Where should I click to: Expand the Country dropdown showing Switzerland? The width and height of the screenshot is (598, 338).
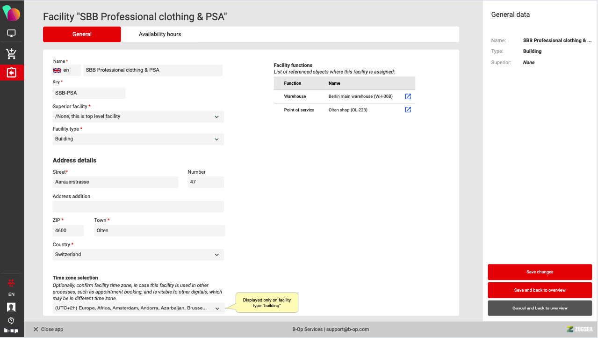pos(138,255)
